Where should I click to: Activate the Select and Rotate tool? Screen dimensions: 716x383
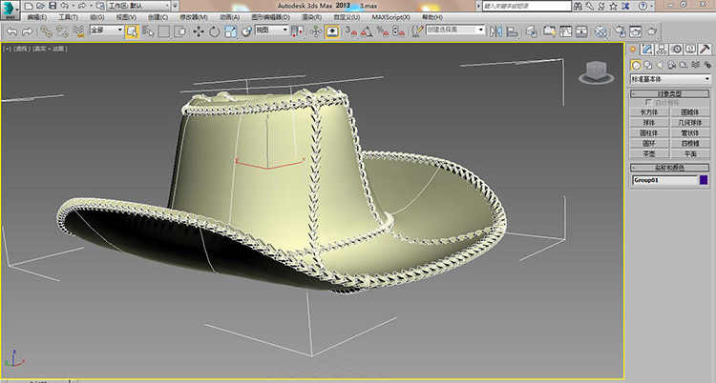tap(214, 31)
